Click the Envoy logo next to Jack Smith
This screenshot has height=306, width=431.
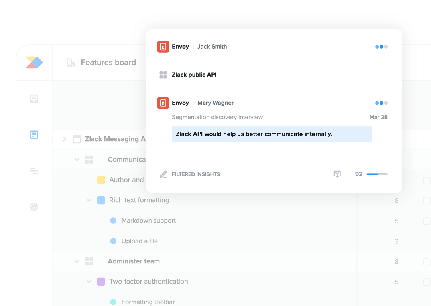tap(163, 47)
